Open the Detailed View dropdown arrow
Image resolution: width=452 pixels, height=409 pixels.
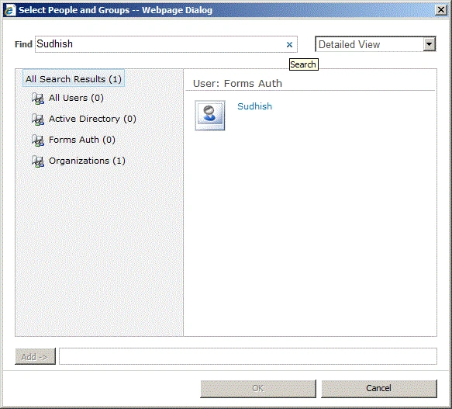430,44
